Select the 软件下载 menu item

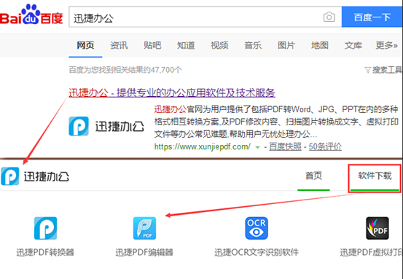[375, 176]
